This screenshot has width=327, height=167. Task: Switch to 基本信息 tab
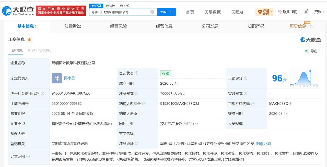coord(27,26)
